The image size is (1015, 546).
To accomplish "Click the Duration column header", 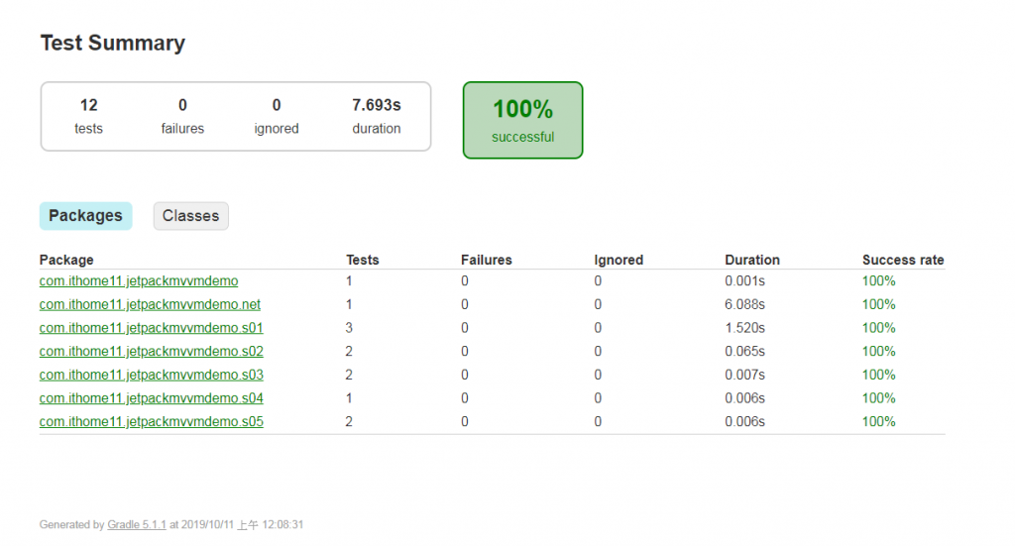I will (x=751, y=260).
